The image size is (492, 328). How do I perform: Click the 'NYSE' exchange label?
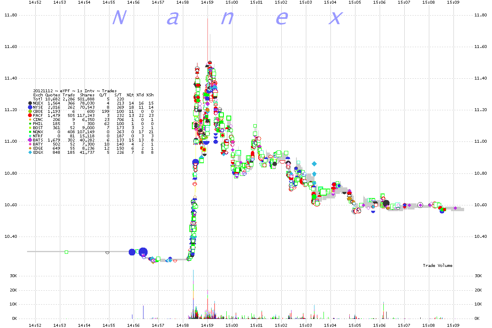click(x=38, y=107)
